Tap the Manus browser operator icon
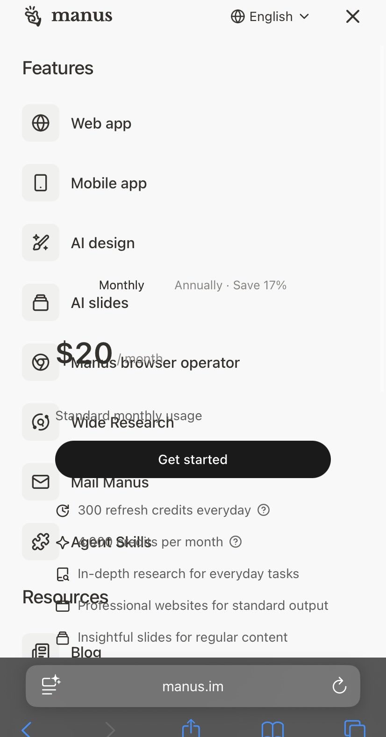 (x=41, y=362)
